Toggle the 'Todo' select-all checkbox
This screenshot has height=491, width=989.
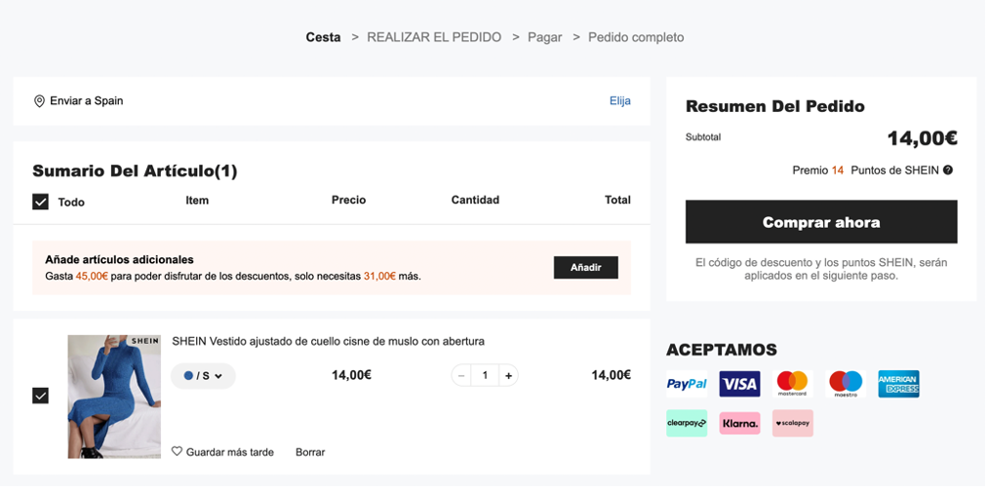pos(41,202)
